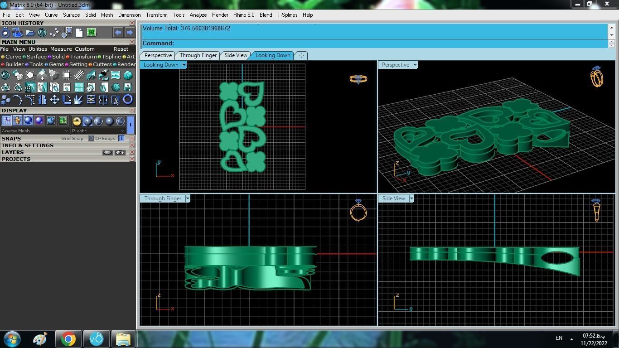
Task: Open the Plastic material dropdown
Action: [x=98, y=130]
